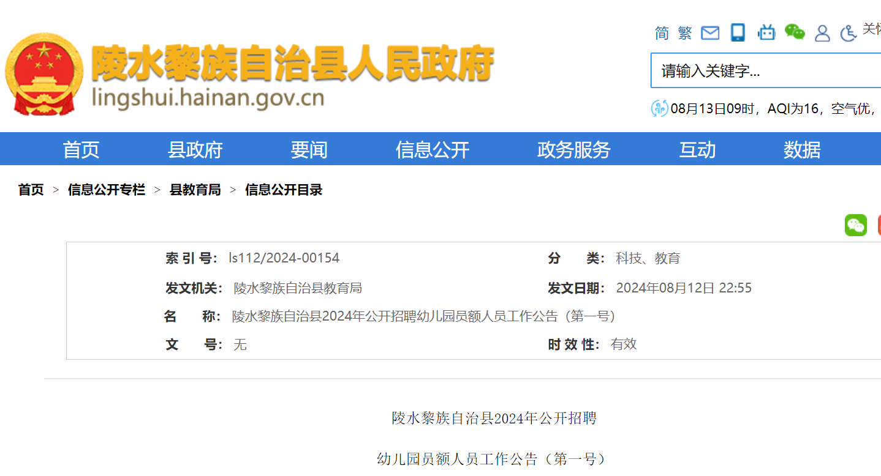Open the mobile phone version icon
The width and height of the screenshot is (881, 476).
tap(738, 32)
